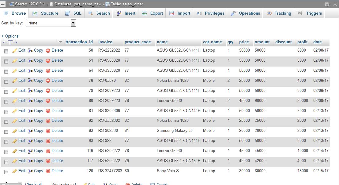Check the row with transaction_id 64
Viewport: 339px width, 185px height.
6,71
